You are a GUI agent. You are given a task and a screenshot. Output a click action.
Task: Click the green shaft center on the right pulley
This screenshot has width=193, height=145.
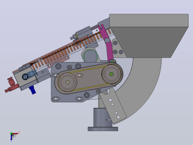pyautogui.click(x=111, y=74)
